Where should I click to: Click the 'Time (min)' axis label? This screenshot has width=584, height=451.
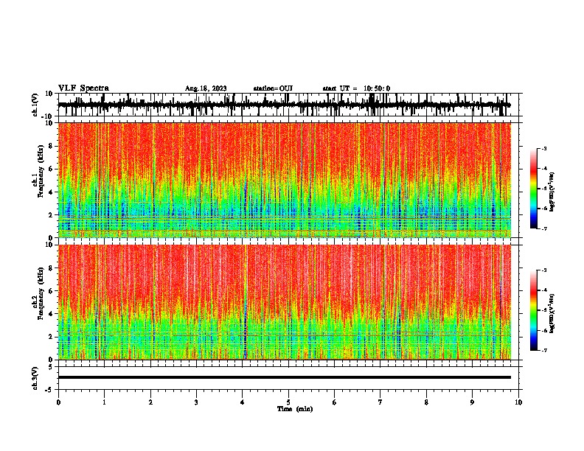tap(295, 409)
